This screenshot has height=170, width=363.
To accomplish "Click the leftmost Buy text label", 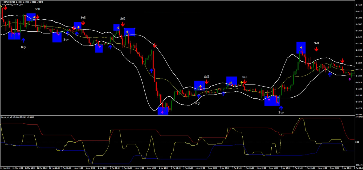I will click(23, 47).
